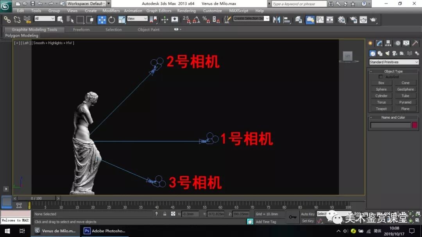This screenshot has height=237, width=422.
Task: Activate the Select and Move tool
Action: (102, 20)
